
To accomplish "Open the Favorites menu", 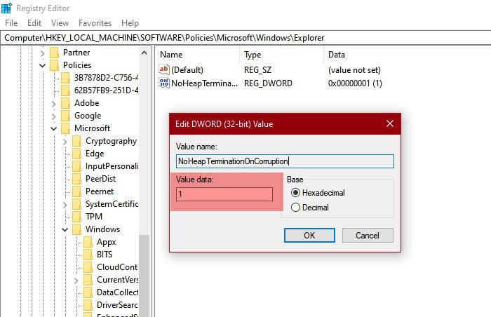I will pyautogui.click(x=95, y=23).
